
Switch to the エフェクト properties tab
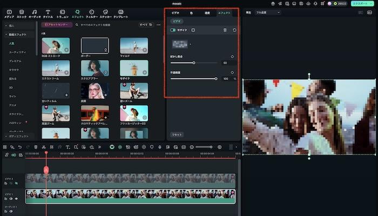click(x=224, y=13)
